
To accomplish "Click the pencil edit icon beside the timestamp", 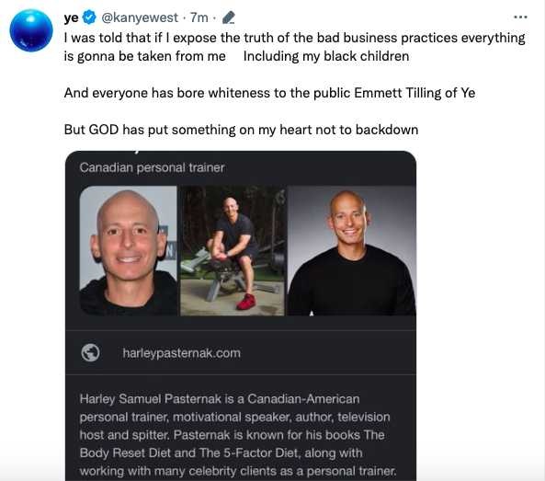I will [228, 17].
